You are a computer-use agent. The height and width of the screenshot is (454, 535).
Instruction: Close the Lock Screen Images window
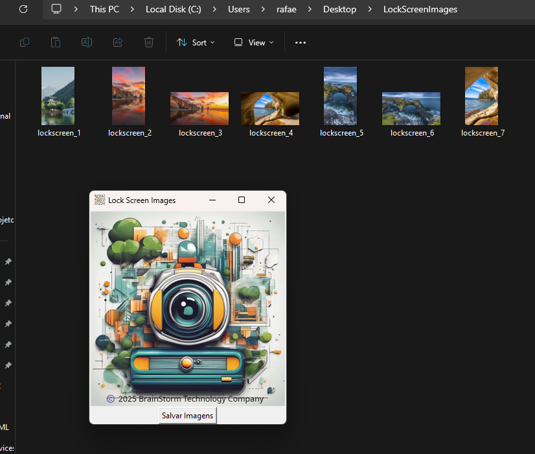[x=271, y=200]
